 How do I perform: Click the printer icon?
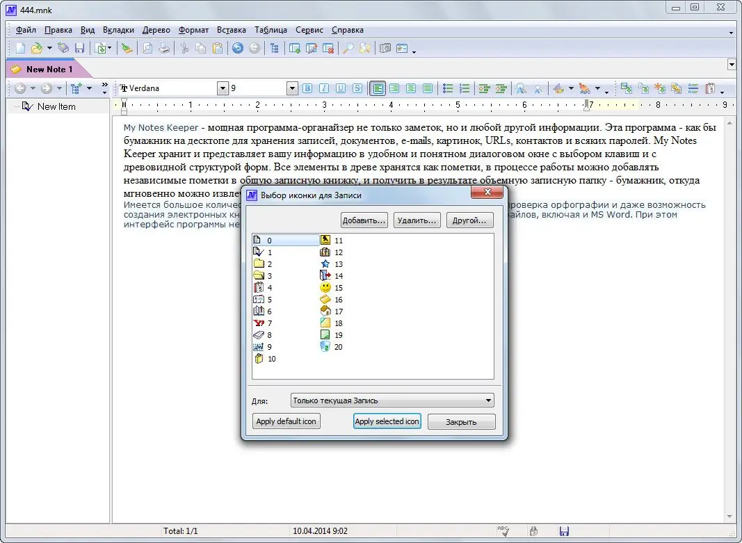[163, 48]
